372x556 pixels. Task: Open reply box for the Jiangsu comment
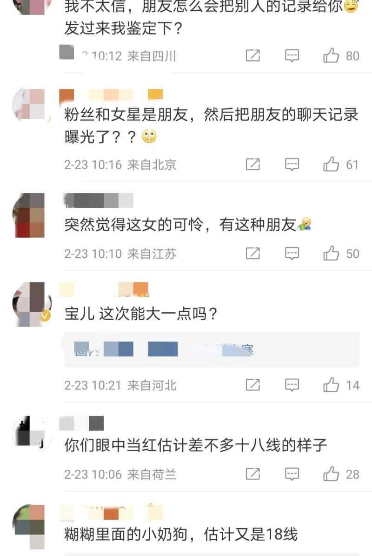tap(292, 253)
